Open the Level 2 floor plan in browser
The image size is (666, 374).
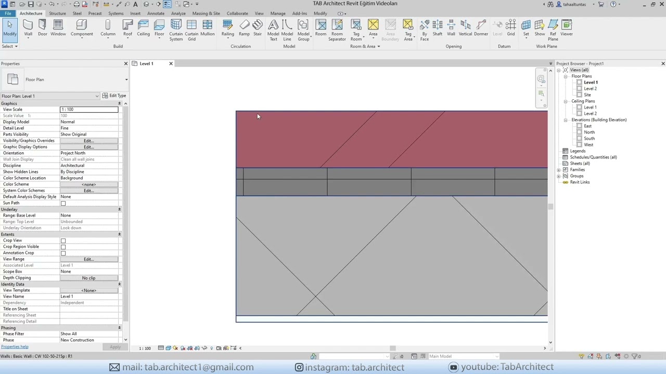pos(590,89)
